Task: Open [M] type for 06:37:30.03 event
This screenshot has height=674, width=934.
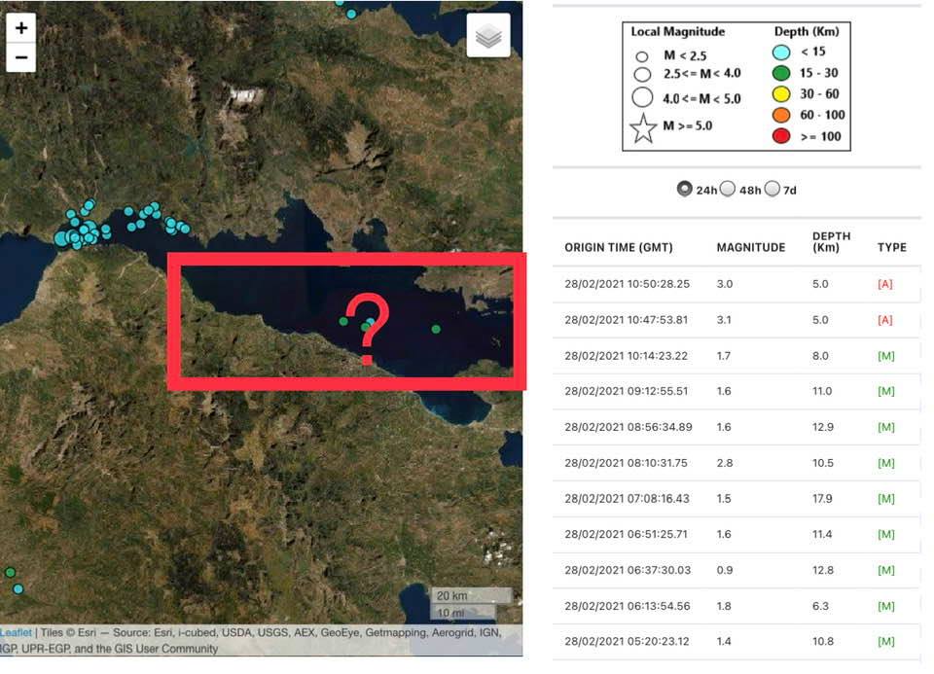Action: tap(886, 570)
